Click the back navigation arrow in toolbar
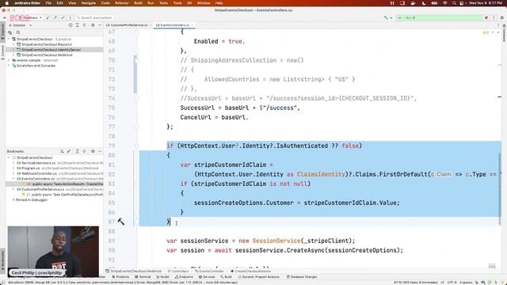507x285 pixels. tap(5, 17)
